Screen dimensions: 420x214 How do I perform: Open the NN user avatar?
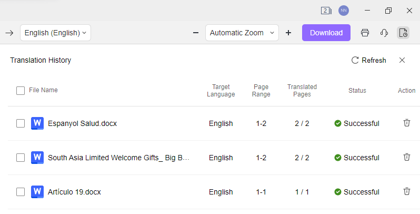click(344, 11)
